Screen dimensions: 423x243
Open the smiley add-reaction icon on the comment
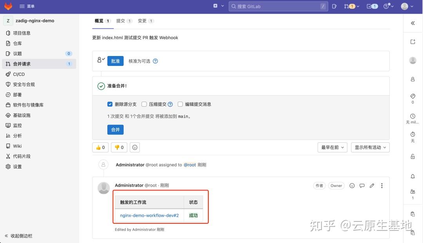pos(352,185)
